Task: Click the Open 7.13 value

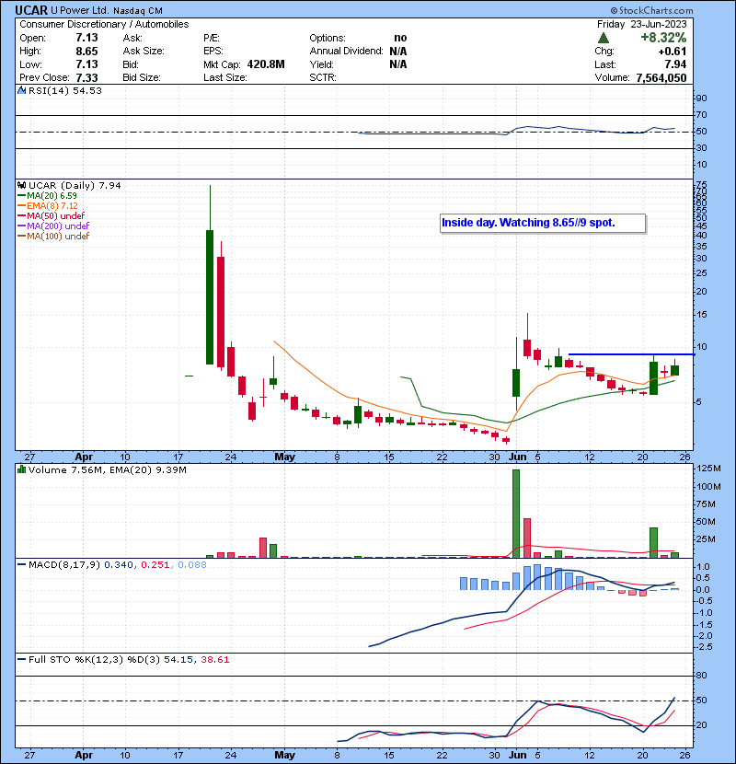Action: pos(86,38)
